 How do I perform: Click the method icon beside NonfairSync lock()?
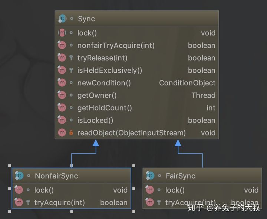[19, 190]
